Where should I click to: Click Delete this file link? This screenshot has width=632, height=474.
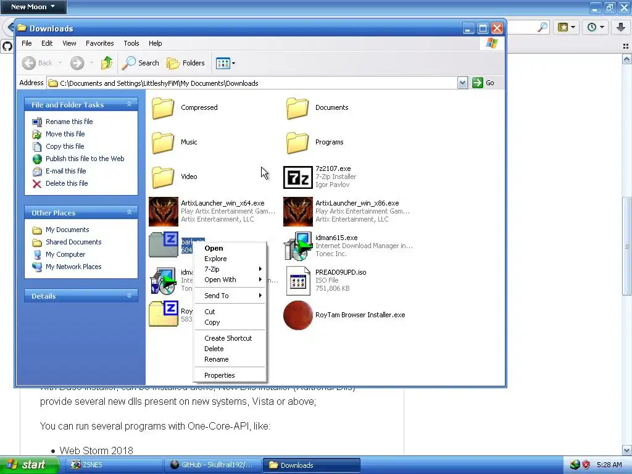point(67,183)
